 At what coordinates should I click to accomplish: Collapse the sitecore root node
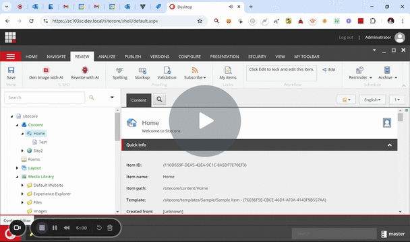tap(11, 116)
